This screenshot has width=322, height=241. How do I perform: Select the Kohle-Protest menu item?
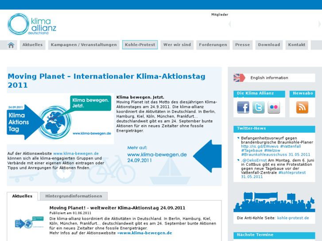140,45
